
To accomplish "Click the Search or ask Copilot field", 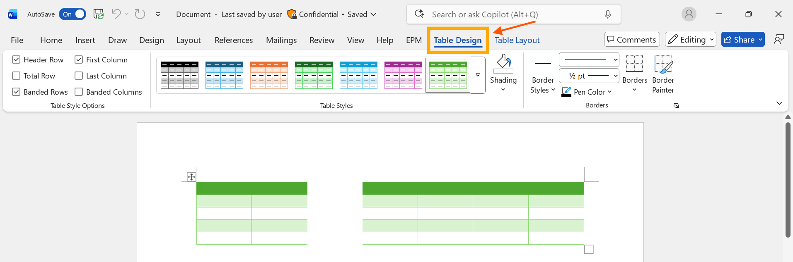I will pos(513,14).
